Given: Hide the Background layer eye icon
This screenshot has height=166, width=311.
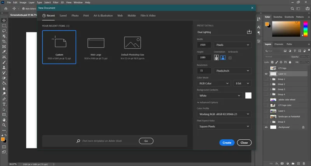Looking at the screenshot, I should click(266, 127).
